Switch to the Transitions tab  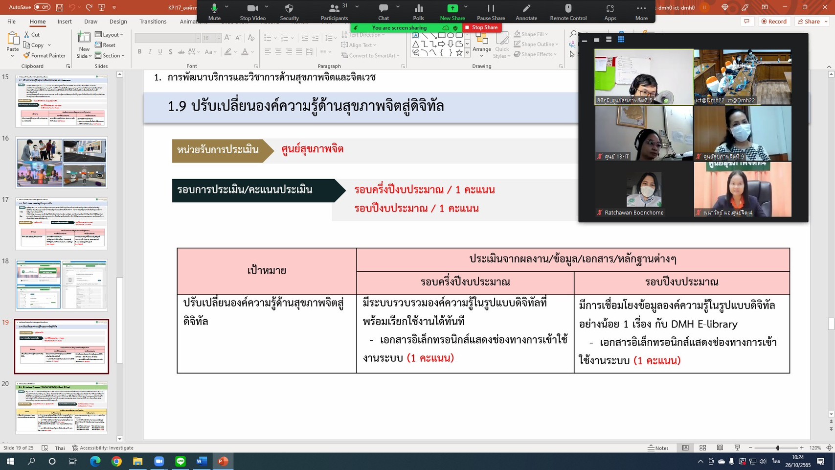click(153, 22)
